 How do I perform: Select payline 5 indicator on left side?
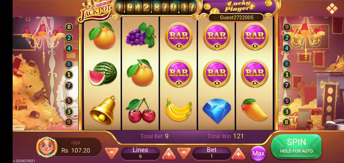click(69, 101)
